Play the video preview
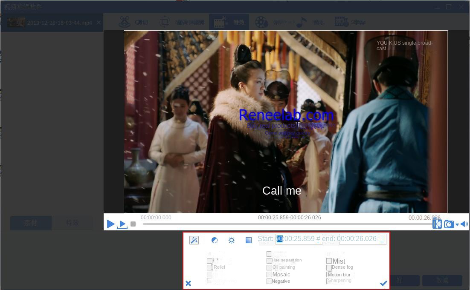The width and height of the screenshot is (470, 290). [x=110, y=224]
